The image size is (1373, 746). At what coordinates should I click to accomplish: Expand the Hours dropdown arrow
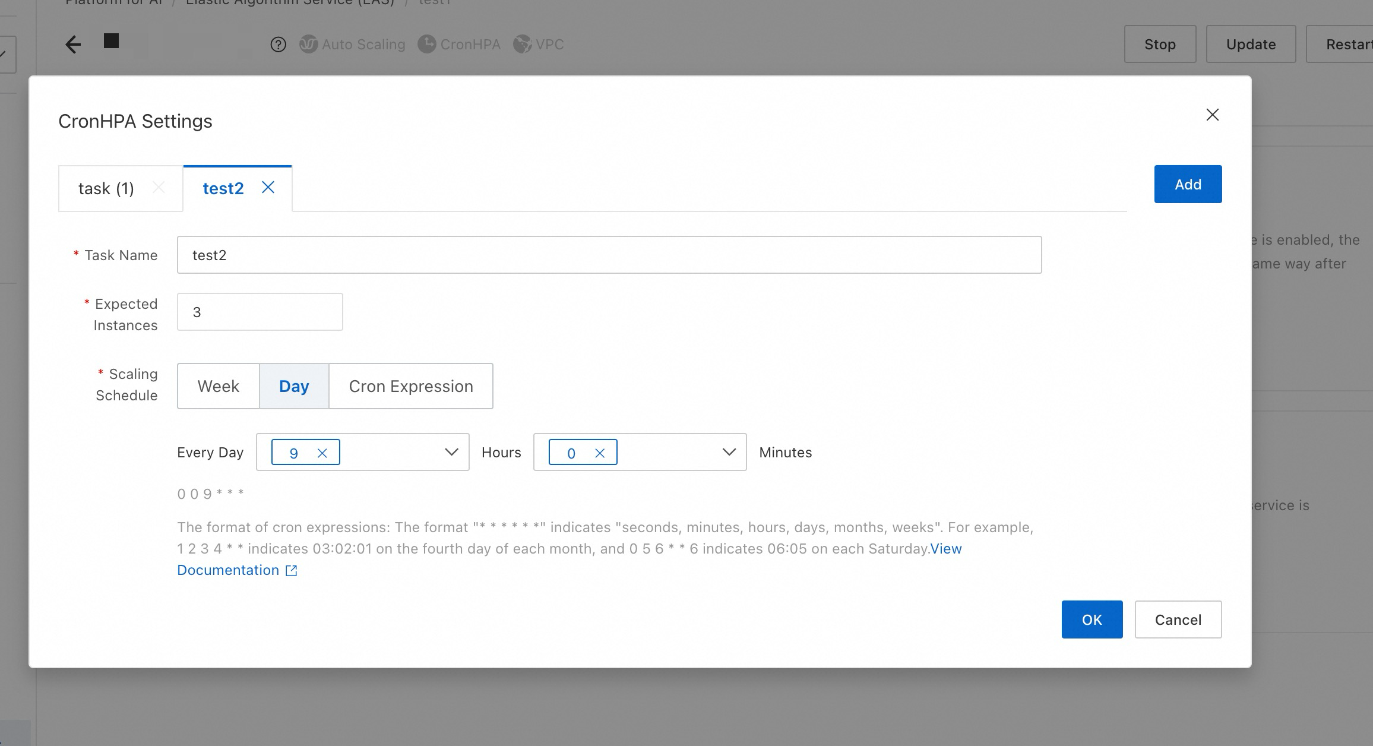tap(451, 453)
